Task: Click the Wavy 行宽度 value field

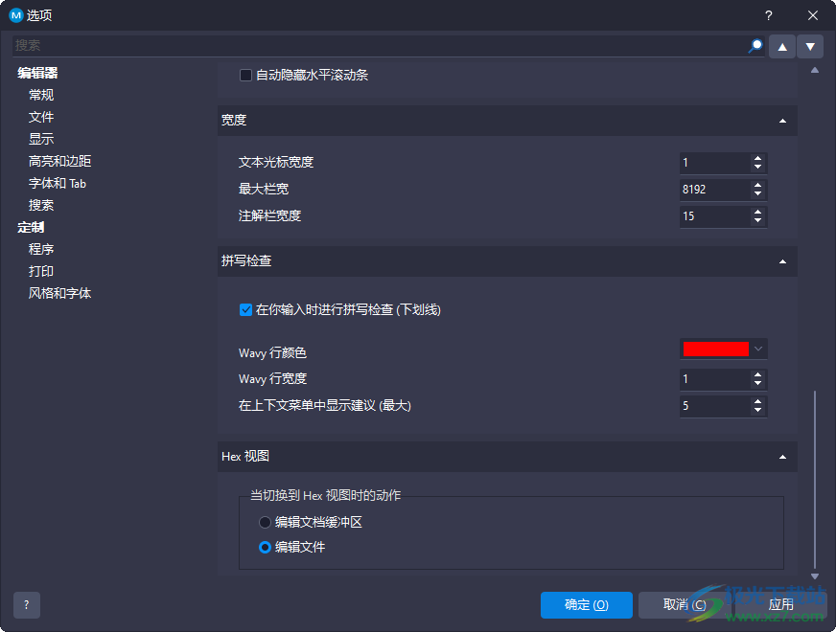Action: 714,379
